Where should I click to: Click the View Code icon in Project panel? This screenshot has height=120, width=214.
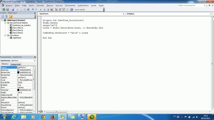[3, 16]
